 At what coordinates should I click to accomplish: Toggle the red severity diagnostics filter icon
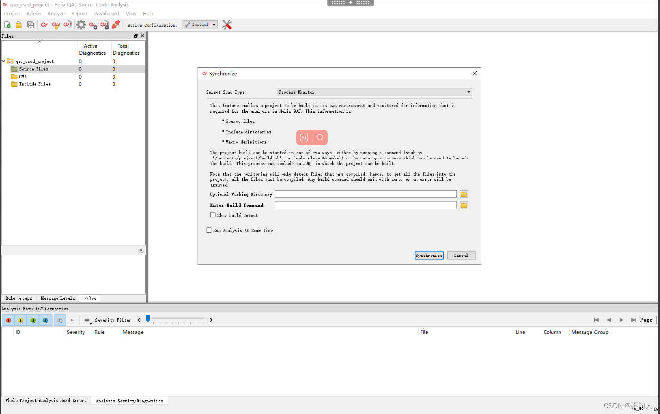coord(8,320)
